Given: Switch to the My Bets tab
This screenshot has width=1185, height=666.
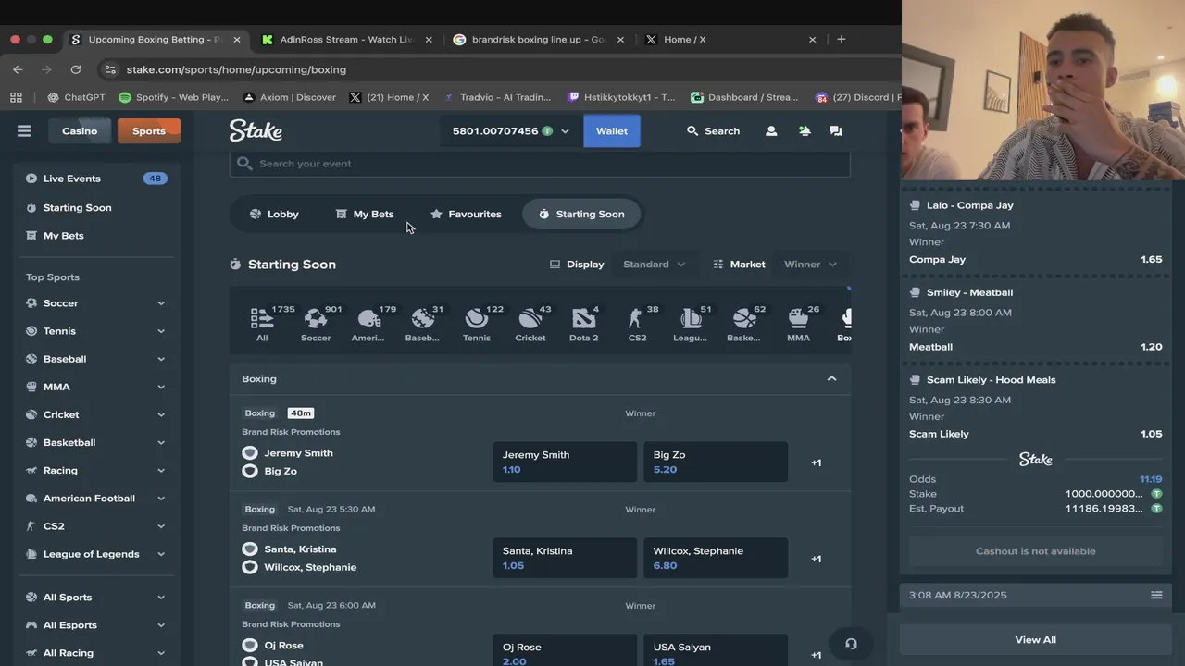Looking at the screenshot, I should pos(364,214).
